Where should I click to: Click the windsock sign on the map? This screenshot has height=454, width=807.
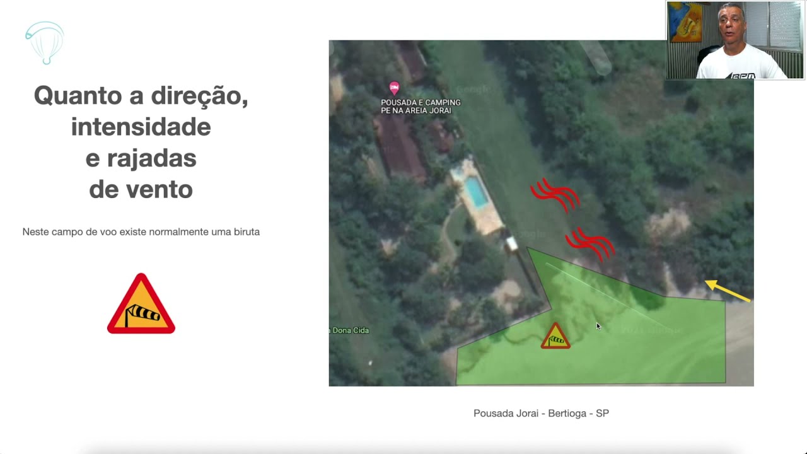[555, 336]
